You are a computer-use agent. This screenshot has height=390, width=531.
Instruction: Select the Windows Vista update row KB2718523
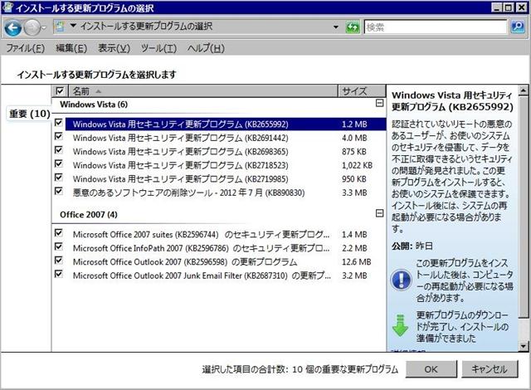click(x=226, y=166)
